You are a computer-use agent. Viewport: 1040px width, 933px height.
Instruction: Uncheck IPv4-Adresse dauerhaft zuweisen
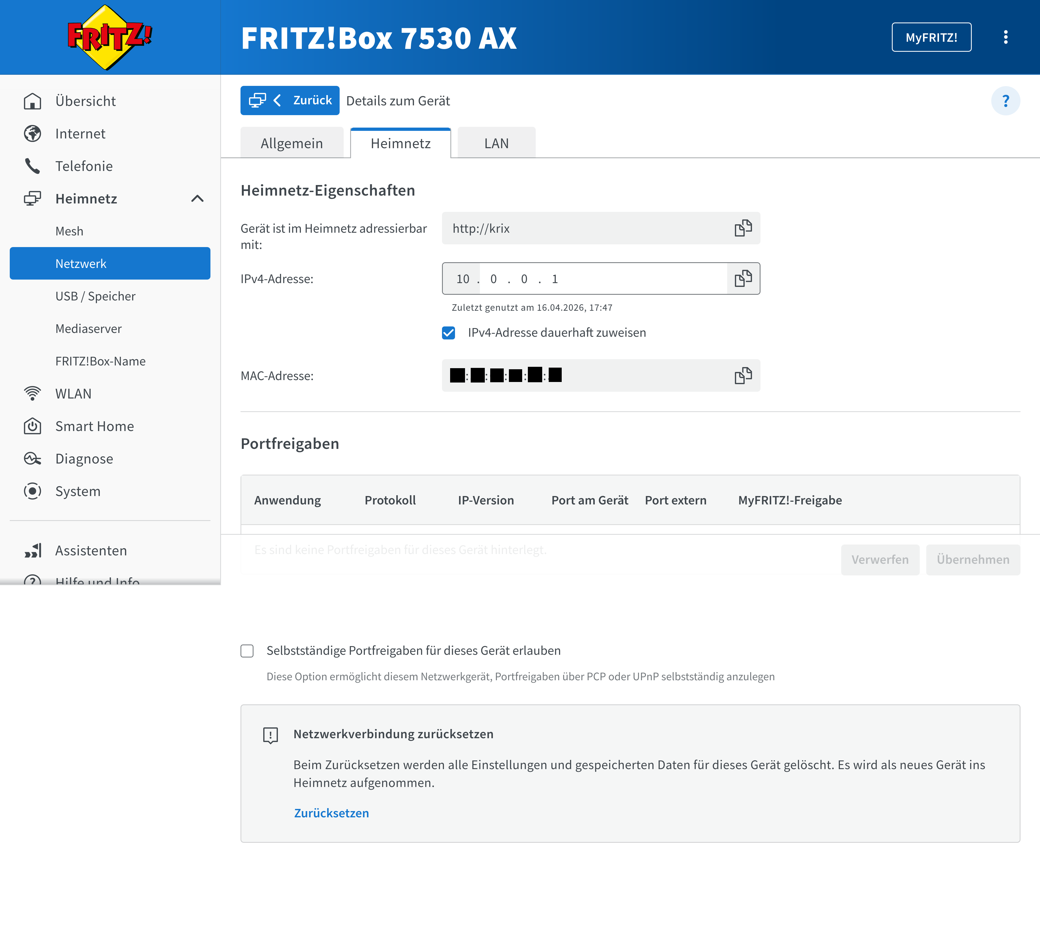click(448, 333)
